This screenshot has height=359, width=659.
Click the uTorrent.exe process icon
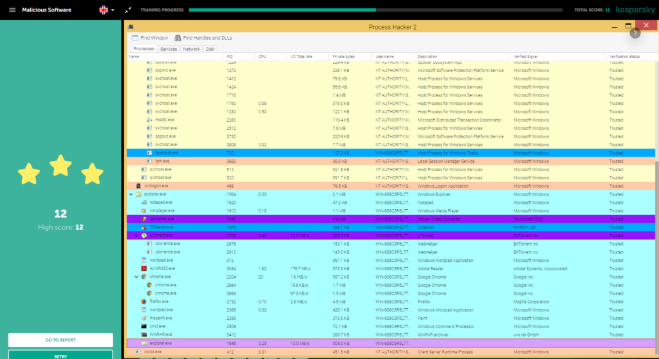tap(144, 235)
